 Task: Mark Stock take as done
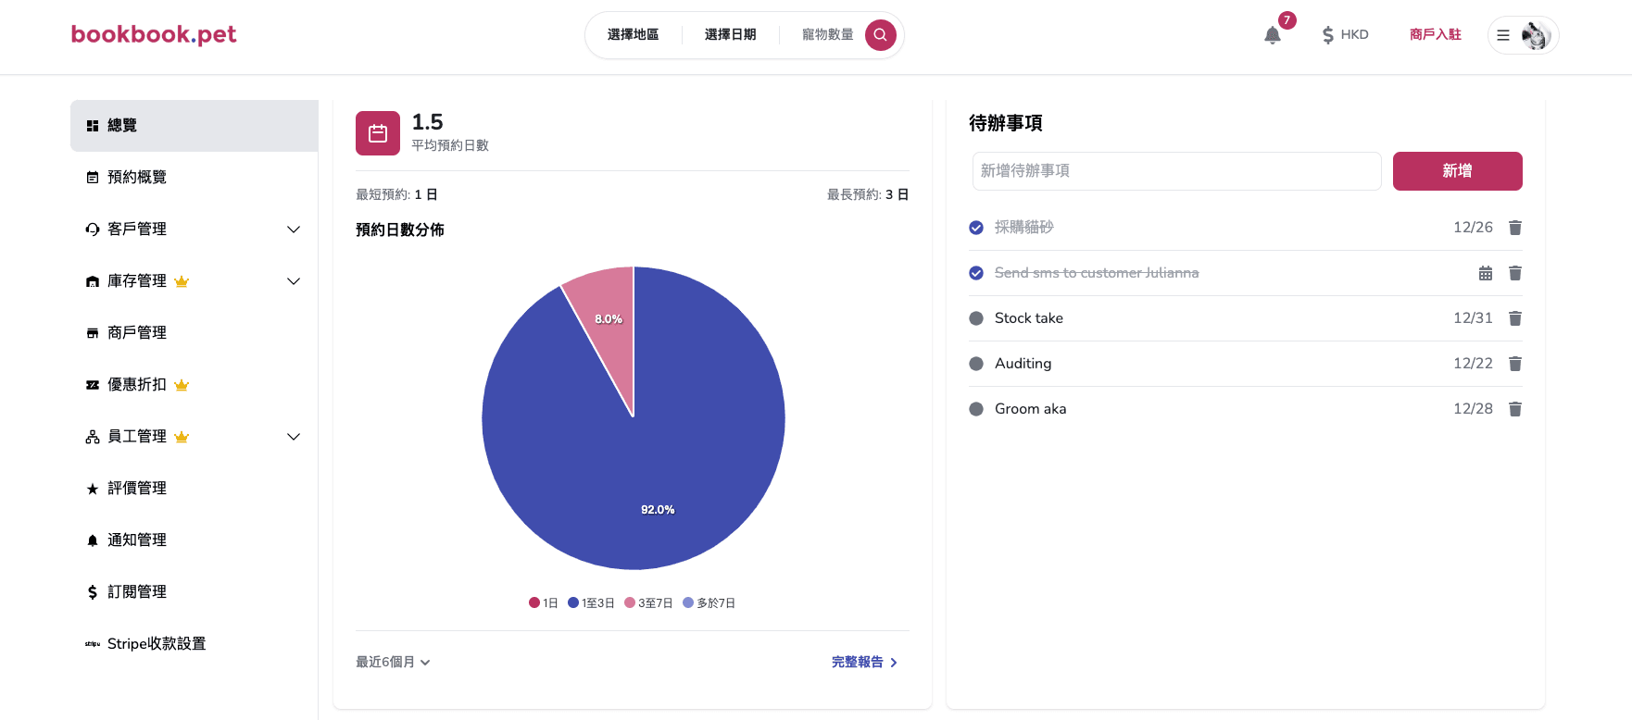click(x=976, y=318)
